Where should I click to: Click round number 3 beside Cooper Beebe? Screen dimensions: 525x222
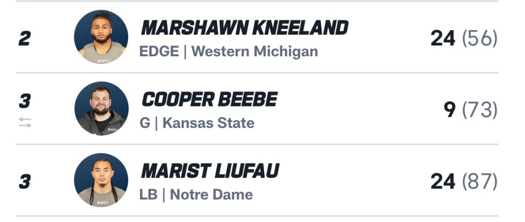tap(24, 102)
